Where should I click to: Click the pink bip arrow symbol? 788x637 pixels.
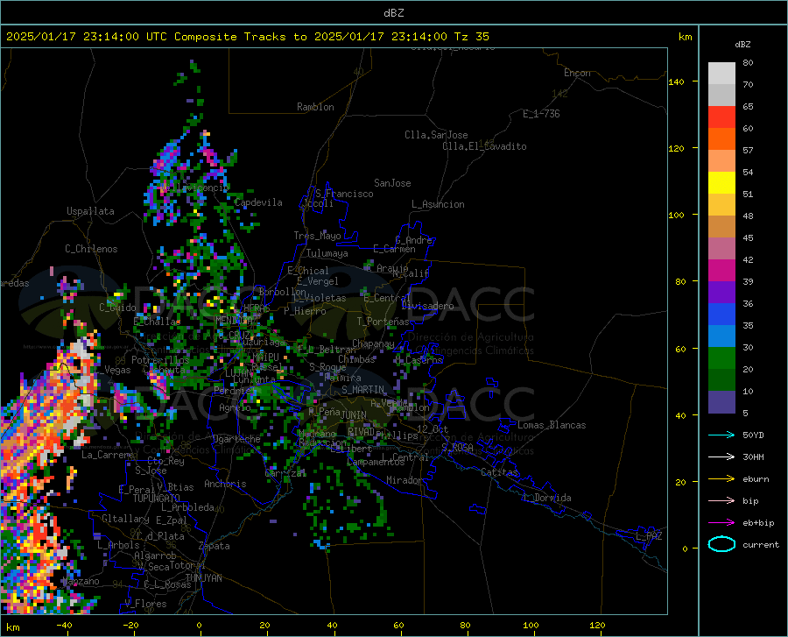click(721, 501)
